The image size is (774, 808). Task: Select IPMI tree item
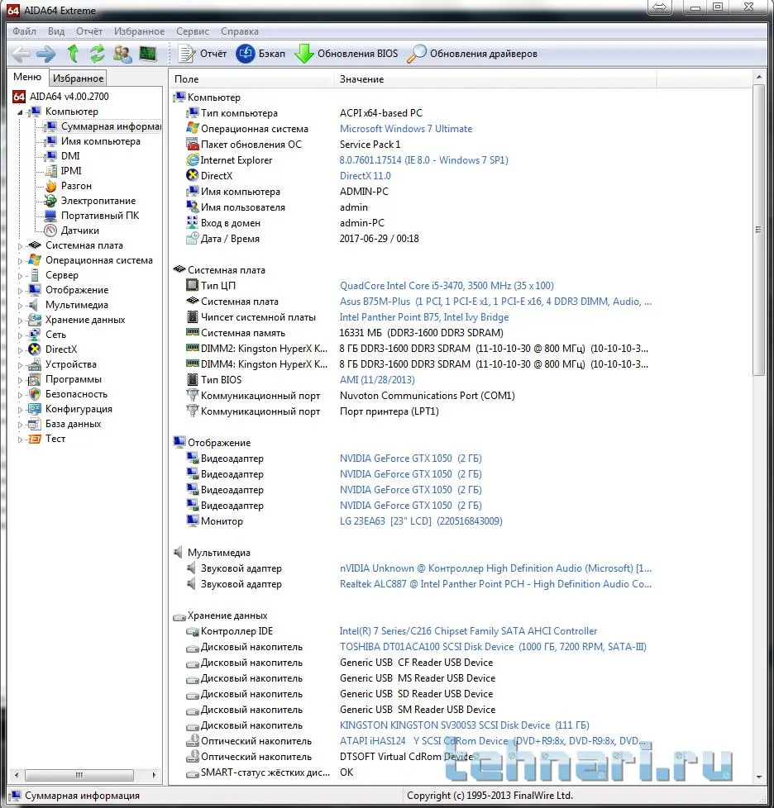[x=71, y=171]
